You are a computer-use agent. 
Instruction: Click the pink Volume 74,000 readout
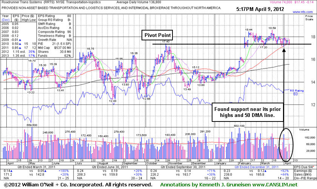(281, 2)
